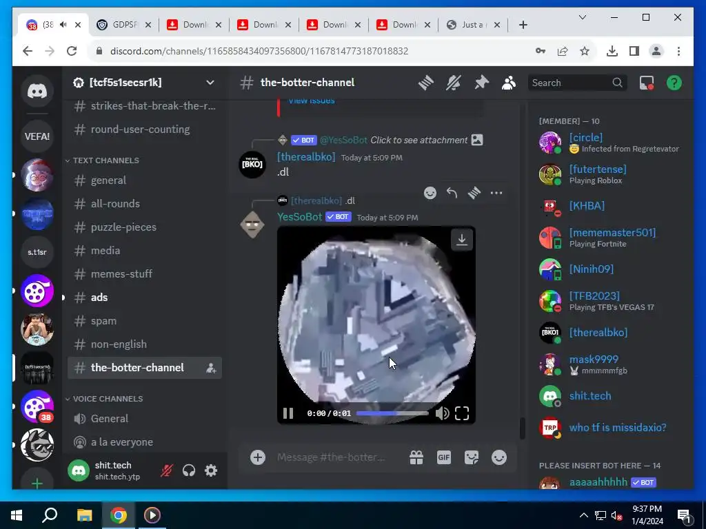Open round-user-counting channel
Image resolution: width=706 pixels, height=529 pixels.
coord(144,129)
